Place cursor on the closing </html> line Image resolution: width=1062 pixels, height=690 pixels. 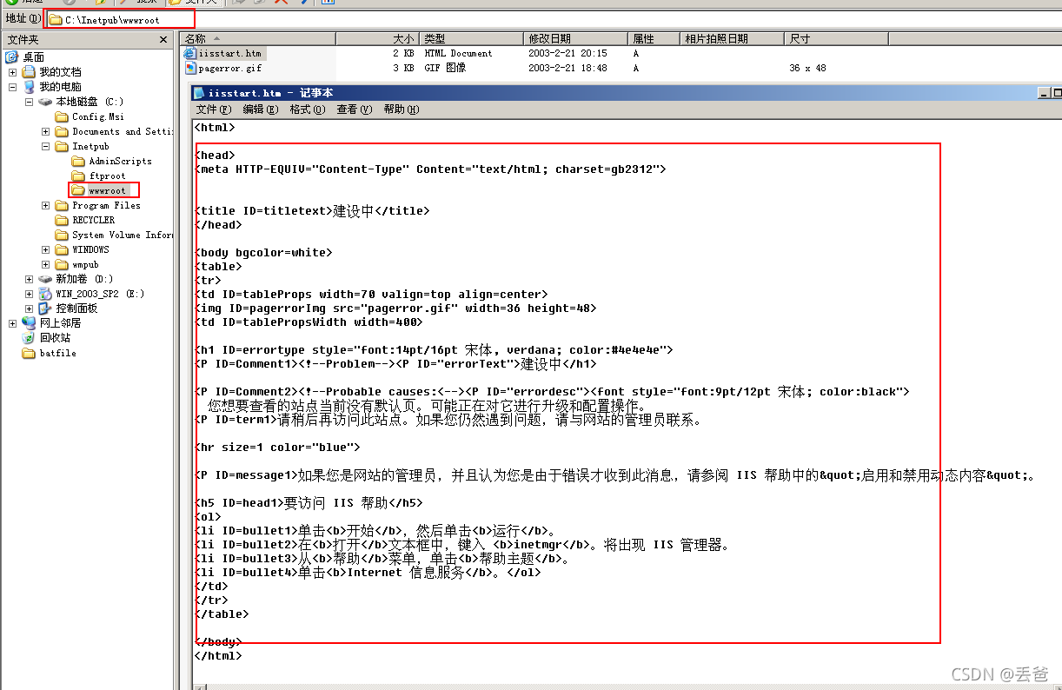218,656
